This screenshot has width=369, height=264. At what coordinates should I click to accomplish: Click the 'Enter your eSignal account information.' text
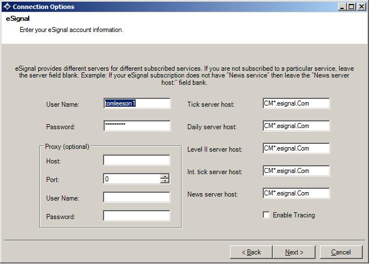(x=71, y=30)
